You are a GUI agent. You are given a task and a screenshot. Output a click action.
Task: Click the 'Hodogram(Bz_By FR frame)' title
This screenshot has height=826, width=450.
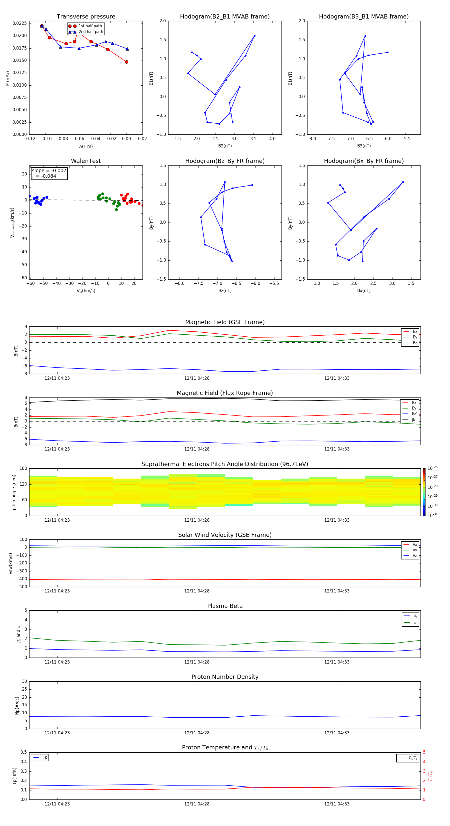click(225, 161)
